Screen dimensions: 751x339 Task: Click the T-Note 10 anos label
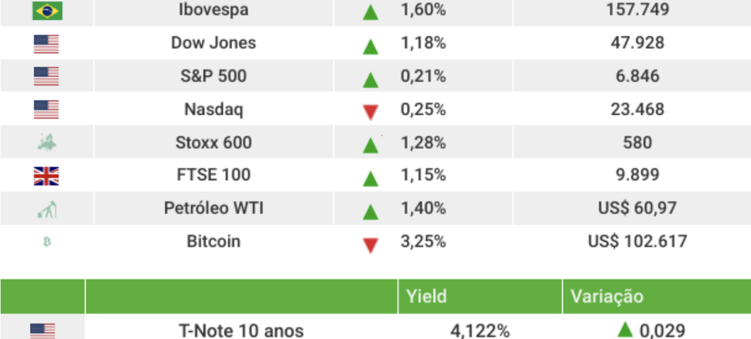pos(241,331)
